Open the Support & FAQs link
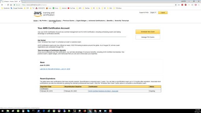The width and height of the screenshot is (201, 113). (x=144, y=13)
